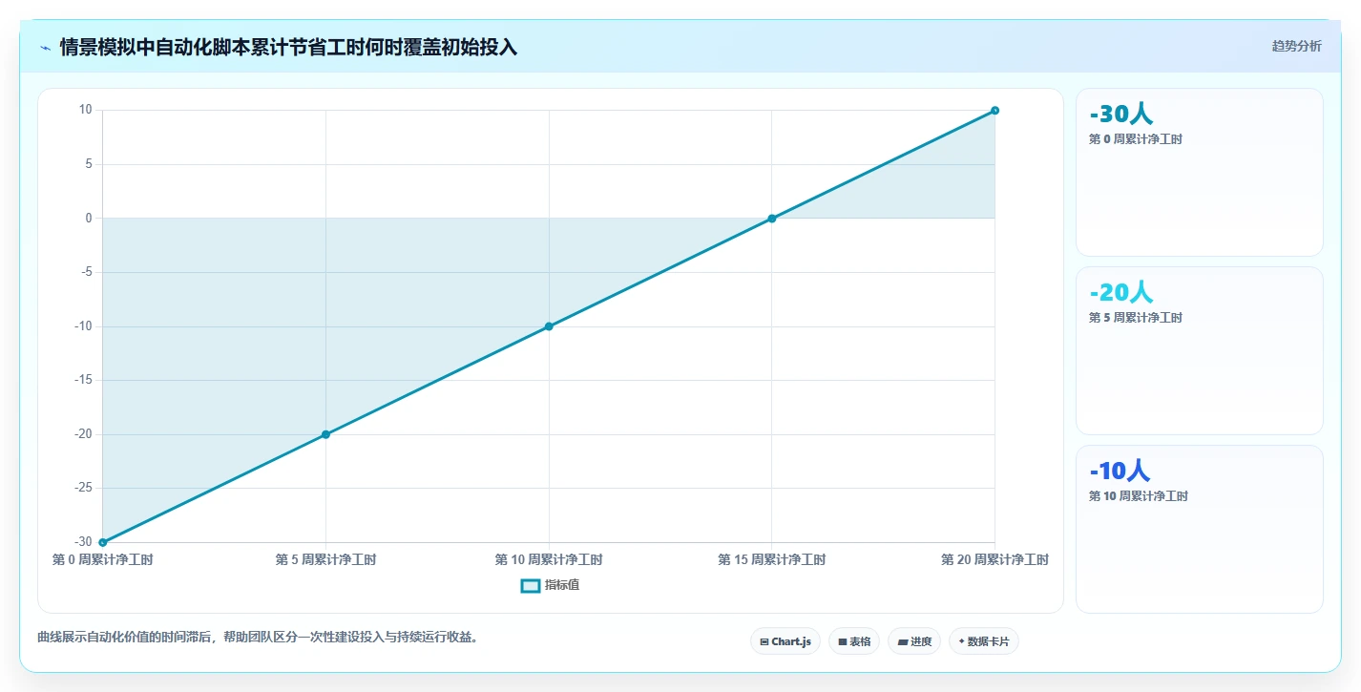
Task: Click the -30人 value card
Action: (x=1200, y=173)
